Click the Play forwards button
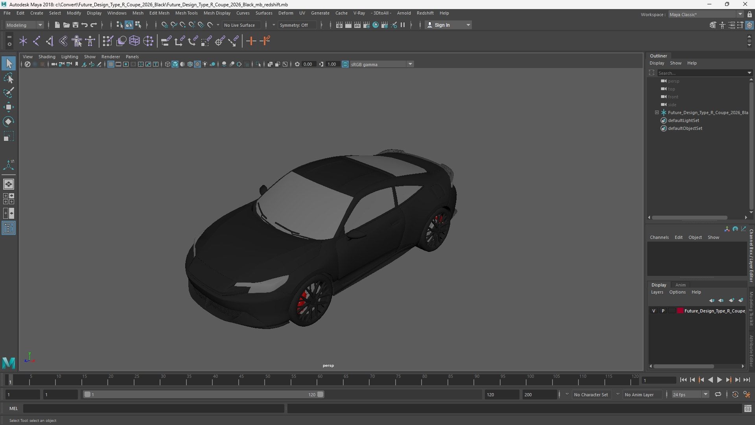The image size is (755, 425). pyautogui.click(x=719, y=380)
